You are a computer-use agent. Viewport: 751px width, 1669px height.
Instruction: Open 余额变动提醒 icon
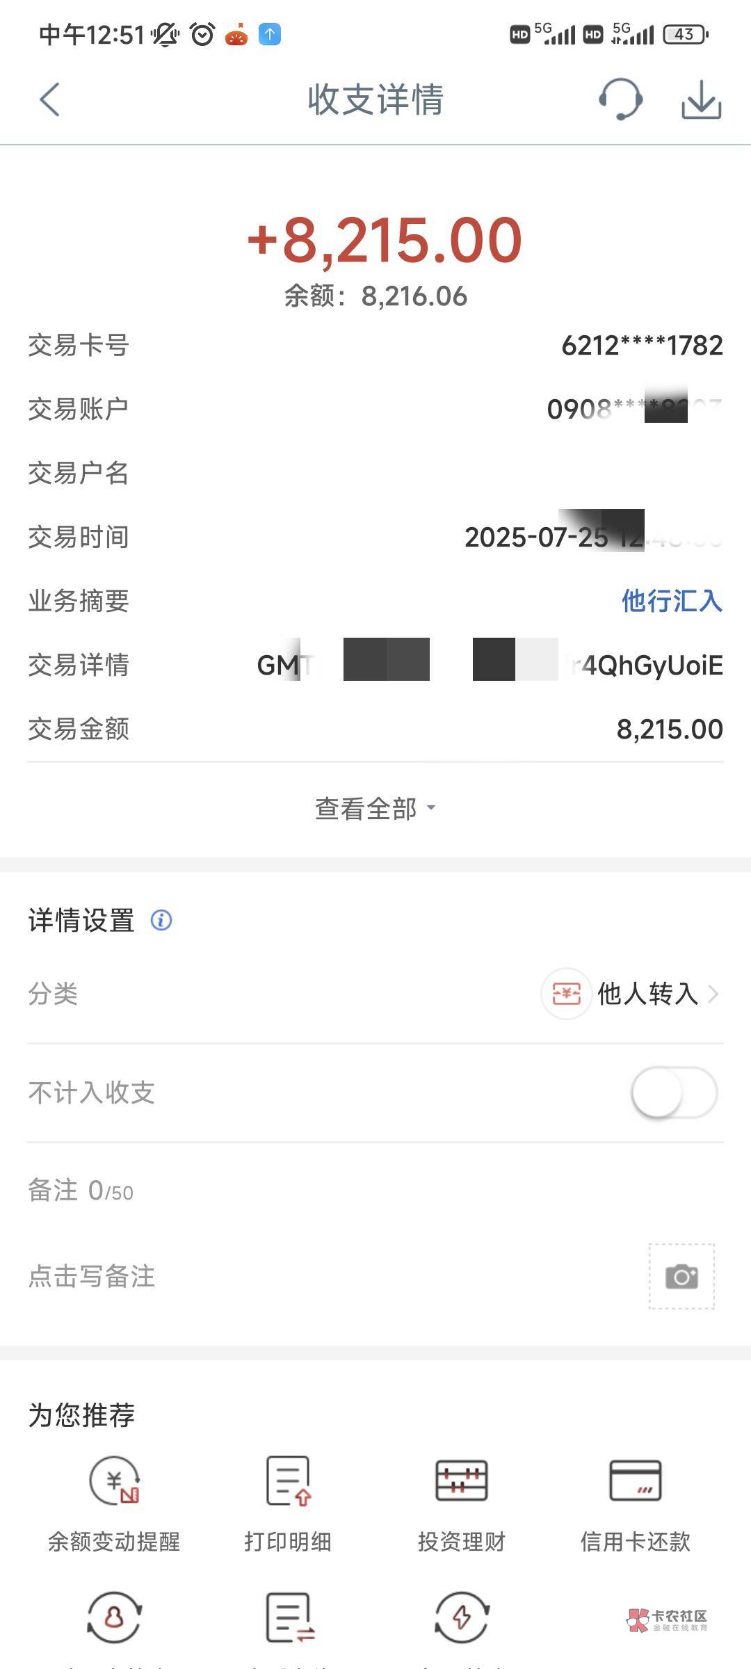coord(115,1480)
